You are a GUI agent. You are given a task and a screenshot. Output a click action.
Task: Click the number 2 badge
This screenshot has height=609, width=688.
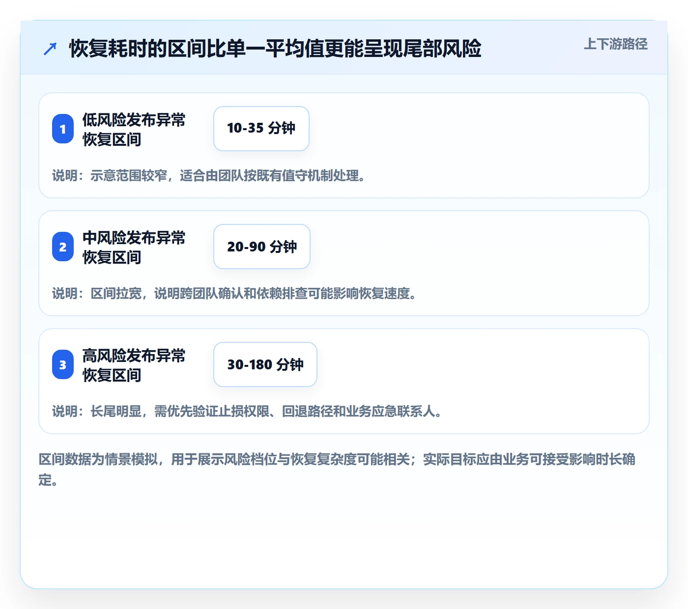pos(63,247)
